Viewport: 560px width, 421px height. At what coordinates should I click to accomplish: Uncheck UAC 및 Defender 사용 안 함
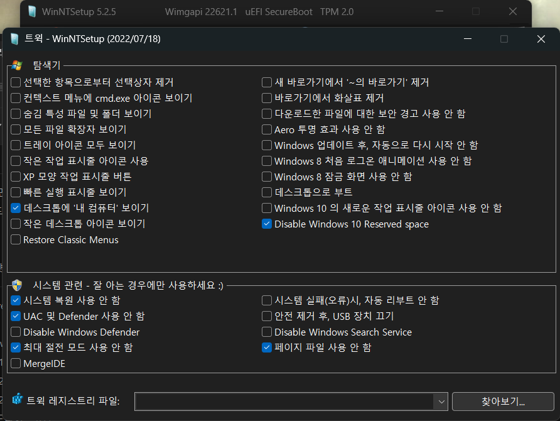(x=16, y=316)
